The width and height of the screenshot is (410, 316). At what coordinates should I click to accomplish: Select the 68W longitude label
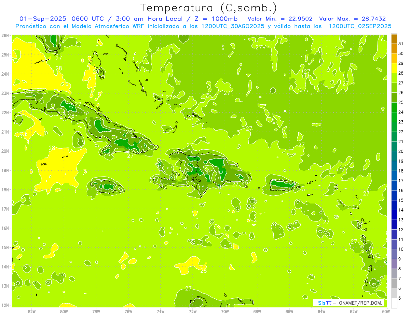coord(257,311)
